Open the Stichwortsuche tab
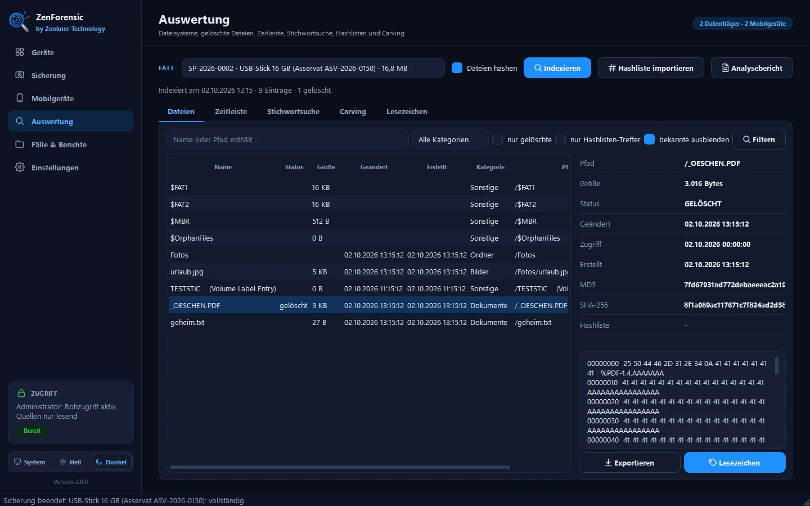 click(293, 111)
